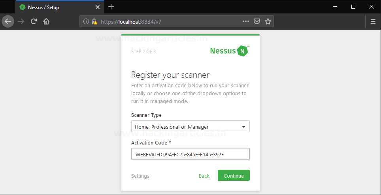Image resolution: width=381 pixels, height=195 pixels.
Task: Click the Activation Code label
Action: point(151,142)
